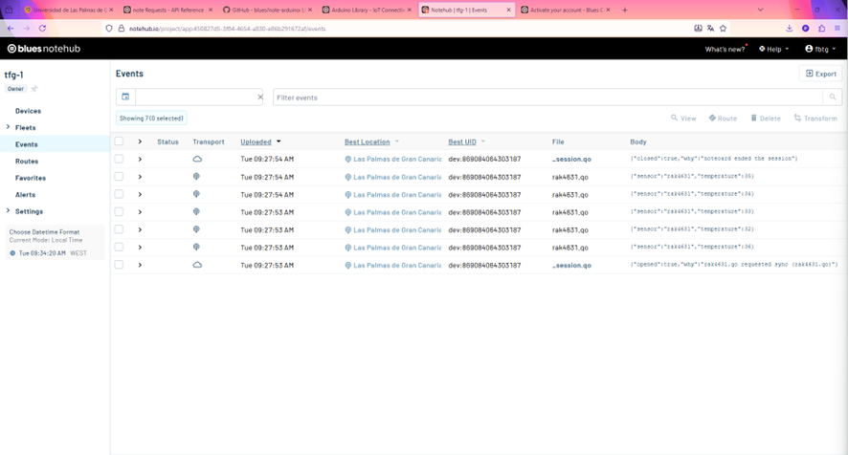Expand the Fleets section in the sidebar
848x455 pixels.
(8, 127)
